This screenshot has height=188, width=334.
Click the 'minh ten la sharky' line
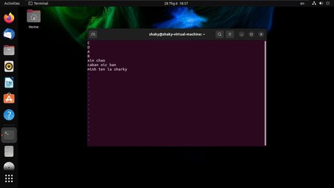[108, 69]
